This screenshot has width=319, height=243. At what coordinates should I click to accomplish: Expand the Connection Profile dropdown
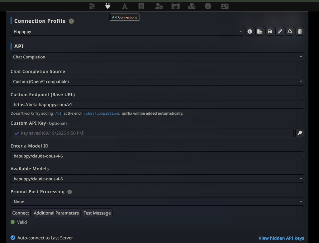click(127, 31)
